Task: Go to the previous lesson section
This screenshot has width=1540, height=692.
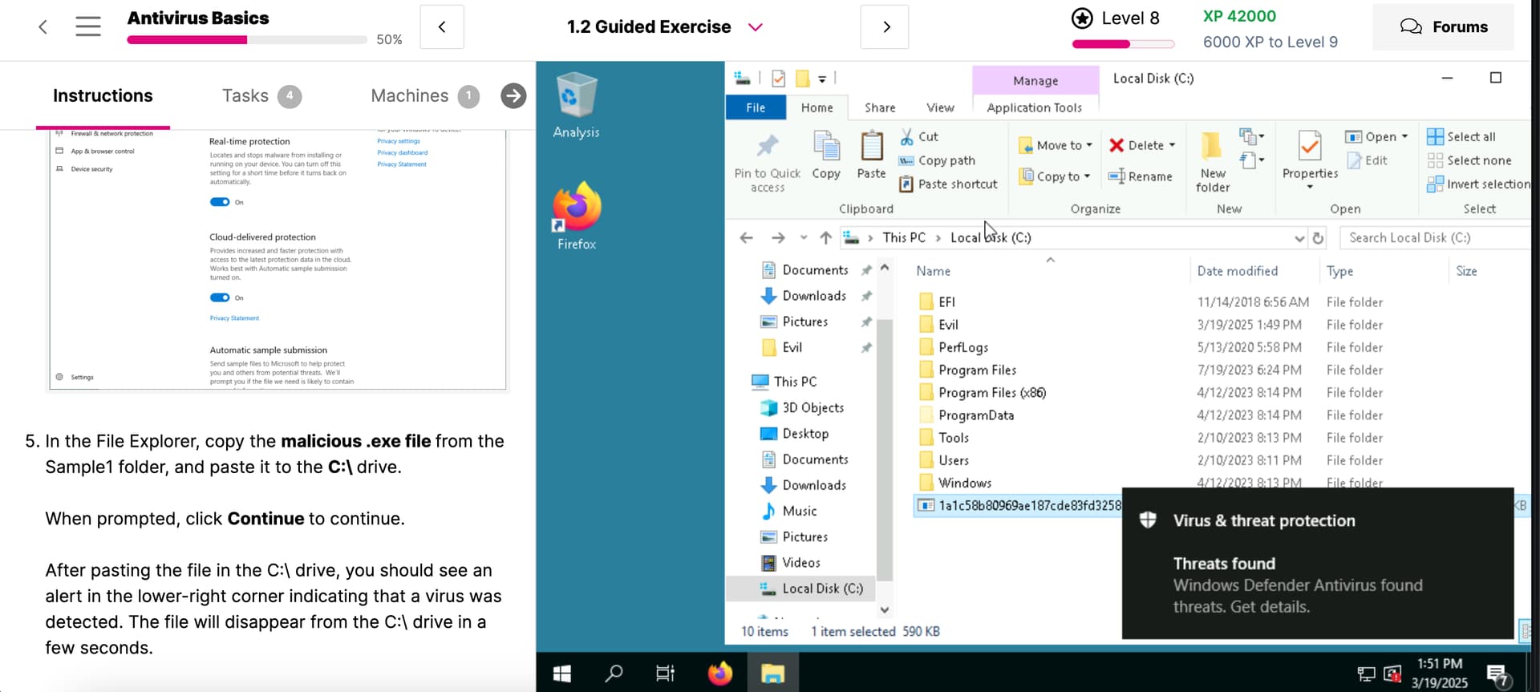Action: pyautogui.click(x=442, y=26)
